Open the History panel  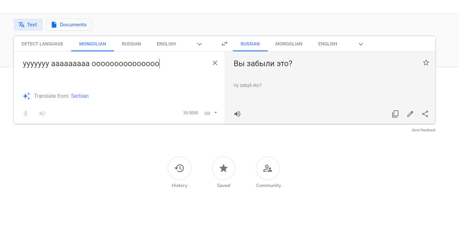pos(179,168)
